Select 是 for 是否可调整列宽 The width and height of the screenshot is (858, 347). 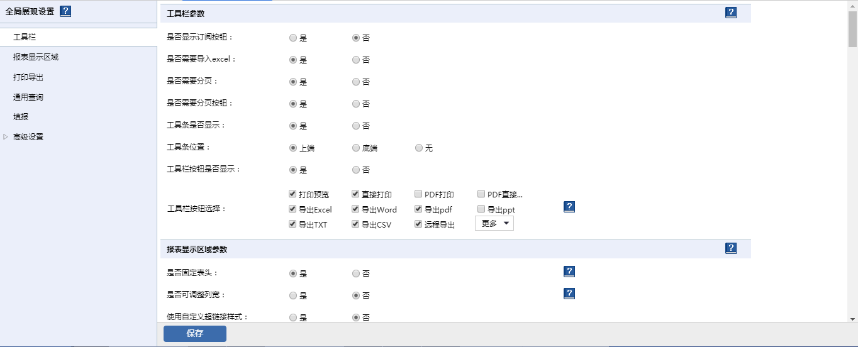[293, 295]
